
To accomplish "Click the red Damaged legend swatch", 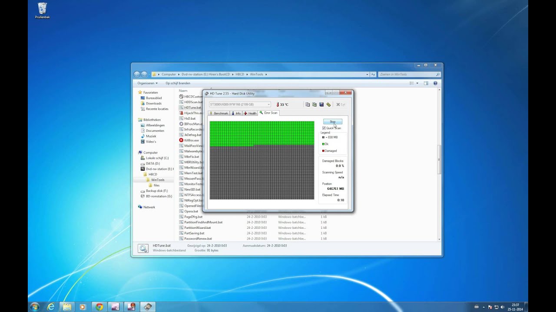I will tap(323, 151).
